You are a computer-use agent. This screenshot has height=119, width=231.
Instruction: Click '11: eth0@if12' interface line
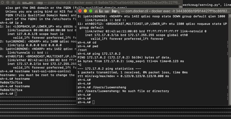(x=152, y=24)
